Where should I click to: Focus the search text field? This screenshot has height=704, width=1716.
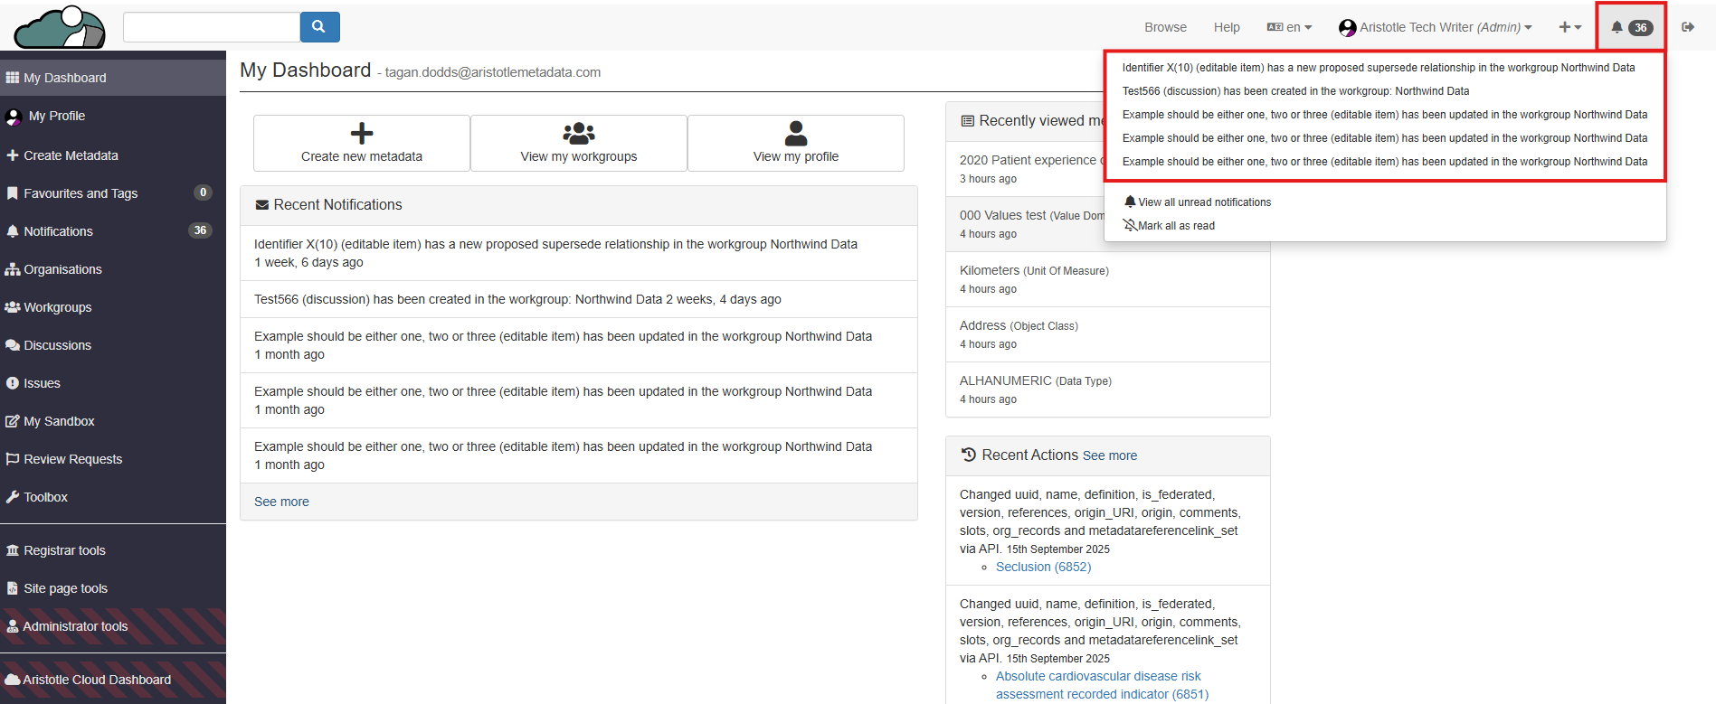pos(212,27)
